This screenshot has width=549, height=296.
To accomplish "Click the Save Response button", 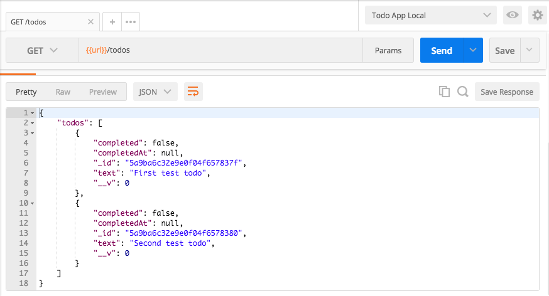I will [x=507, y=92].
